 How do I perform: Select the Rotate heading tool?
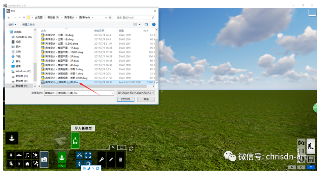tap(88, 163)
